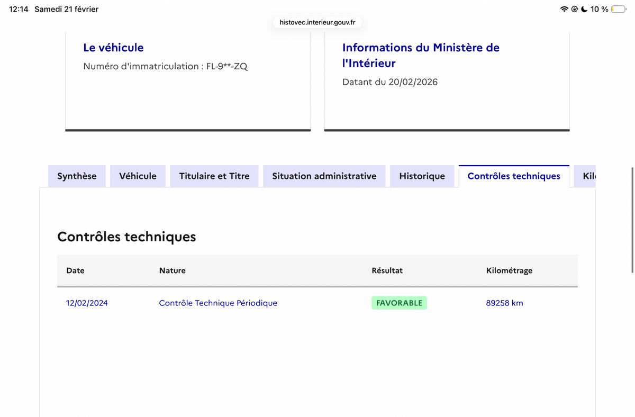
Task: Click the Le véhicule card title
Action: click(113, 48)
